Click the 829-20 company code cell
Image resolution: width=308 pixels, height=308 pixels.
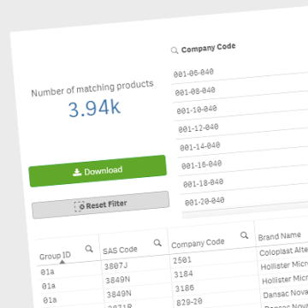(190, 302)
